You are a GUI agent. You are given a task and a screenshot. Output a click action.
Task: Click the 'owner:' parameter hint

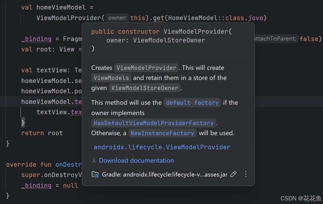tap(117, 18)
